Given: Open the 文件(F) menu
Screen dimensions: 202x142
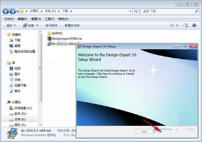Looking at the screenshot, I should click(x=9, y=19).
